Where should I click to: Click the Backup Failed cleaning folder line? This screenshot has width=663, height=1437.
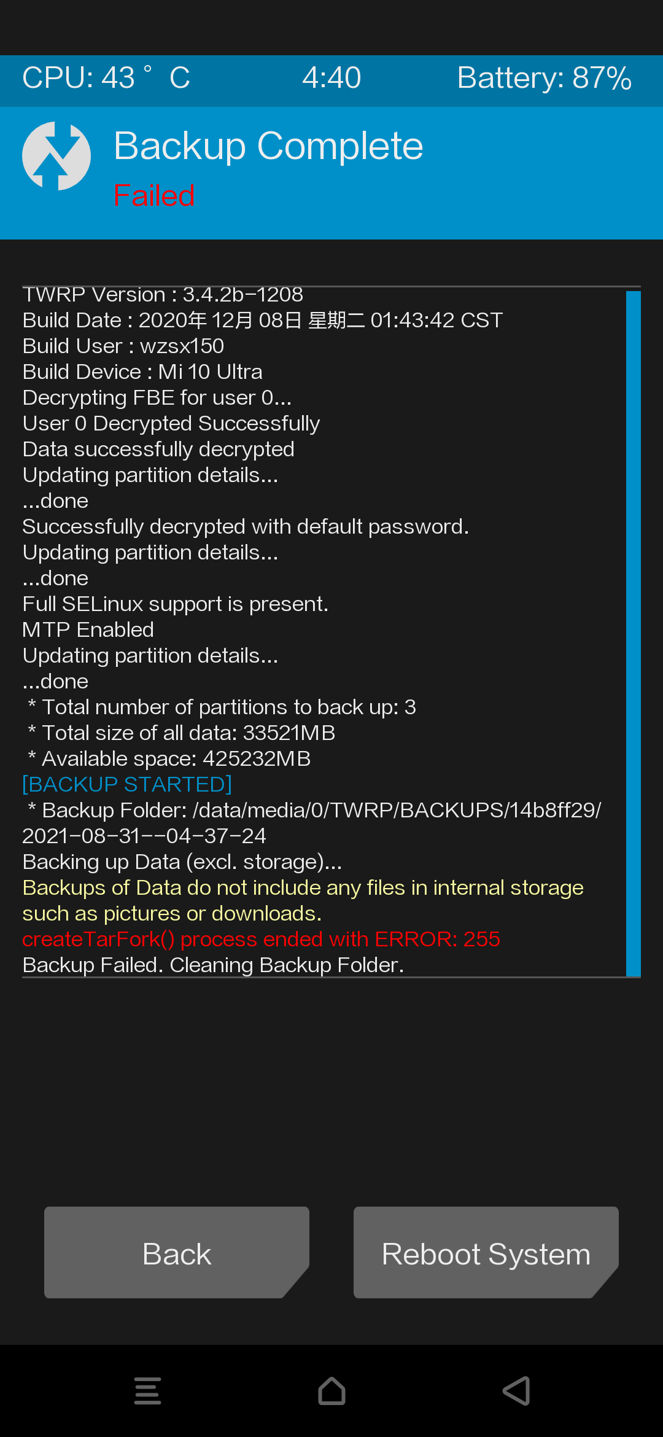tap(213, 965)
